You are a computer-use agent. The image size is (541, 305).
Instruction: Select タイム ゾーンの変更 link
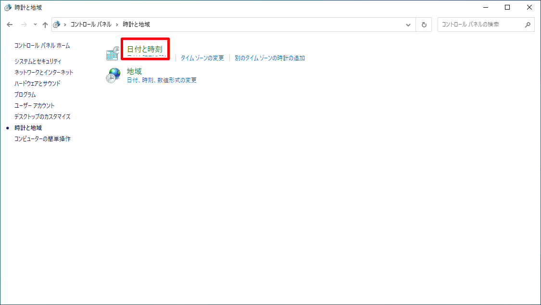202,58
